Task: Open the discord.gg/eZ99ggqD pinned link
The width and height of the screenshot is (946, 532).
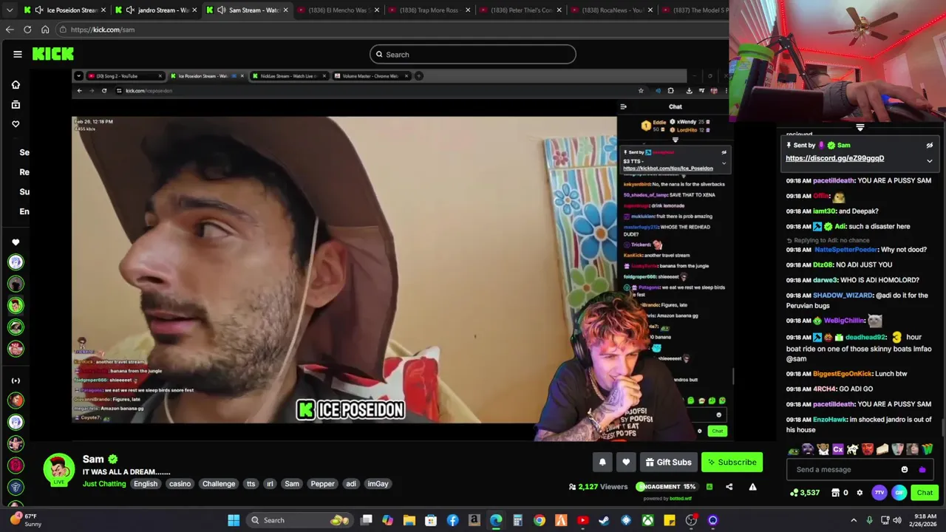Action: [x=834, y=158]
